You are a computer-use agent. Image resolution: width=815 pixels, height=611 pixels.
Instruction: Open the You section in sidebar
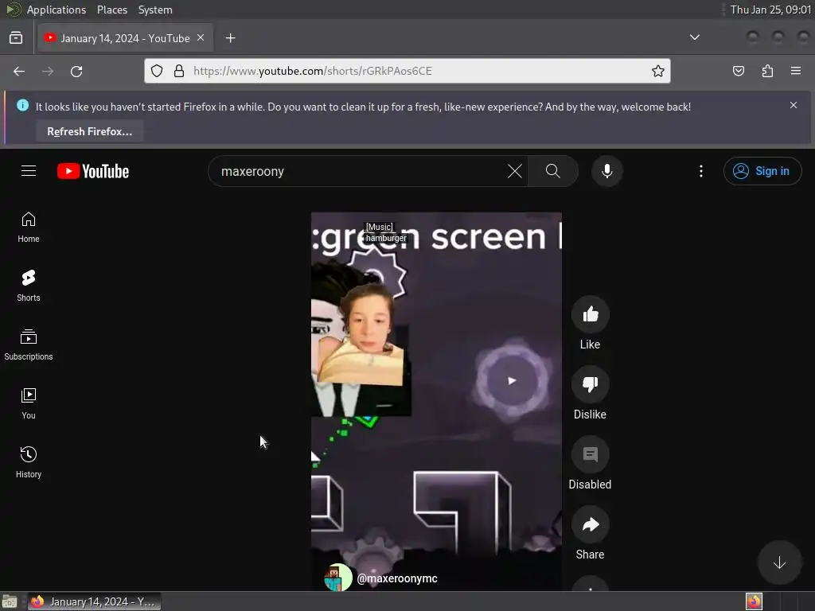click(x=29, y=403)
